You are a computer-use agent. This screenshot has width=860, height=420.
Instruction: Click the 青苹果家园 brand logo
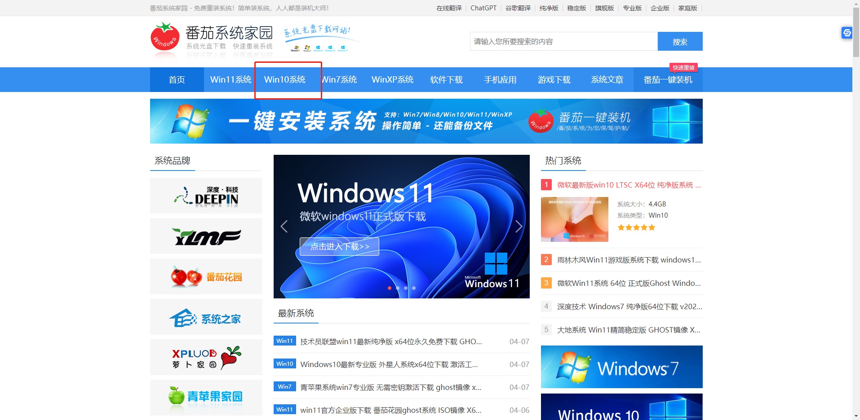pos(206,397)
